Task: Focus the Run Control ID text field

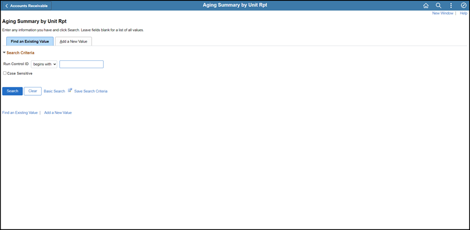Action: point(81,64)
